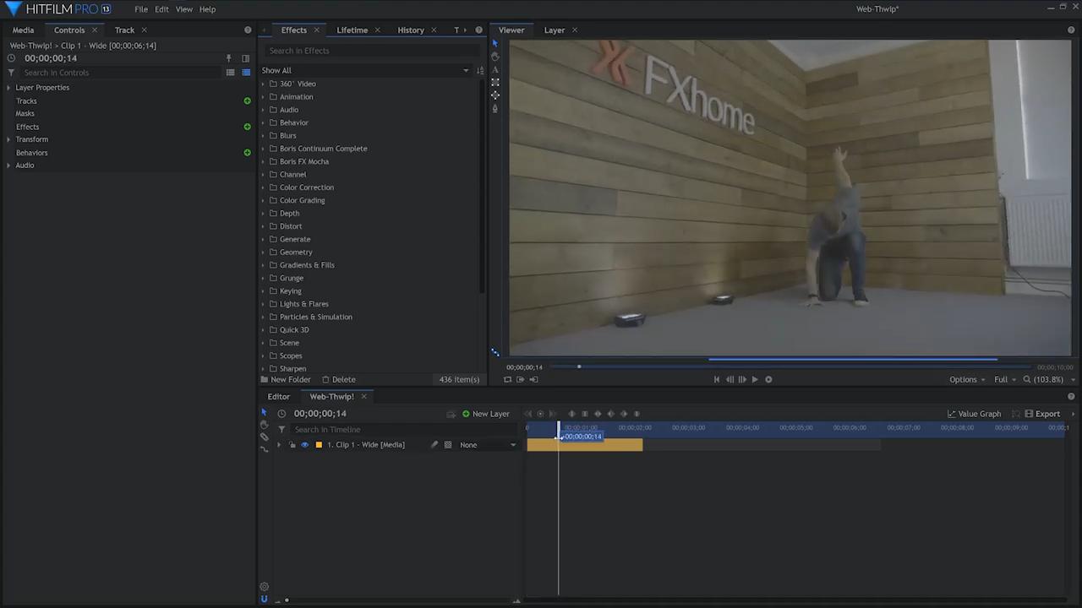Toggle lock on Clip 1 - Wide layer
1082x608 pixels.
click(x=292, y=445)
